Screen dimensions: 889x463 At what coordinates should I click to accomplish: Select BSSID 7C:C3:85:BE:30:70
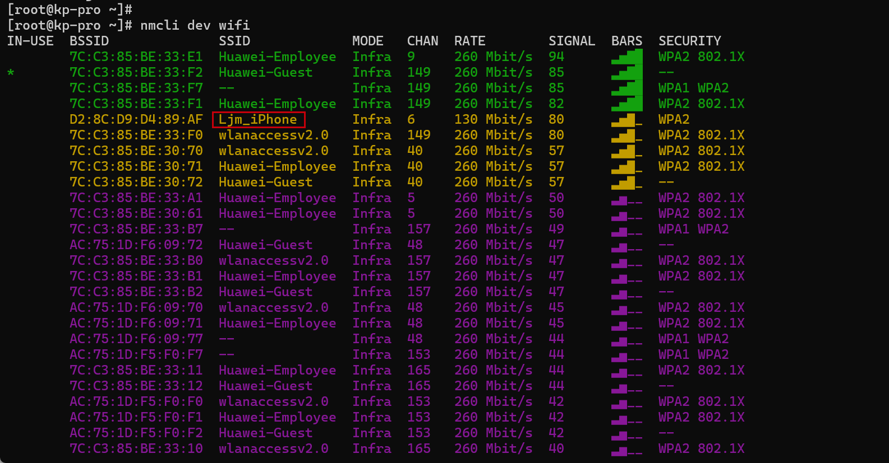coord(136,151)
